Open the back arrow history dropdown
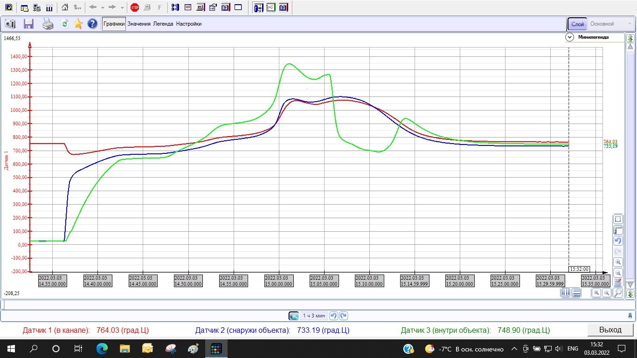The height and width of the screenshot is (358, 637). click(x=103, y=7)
